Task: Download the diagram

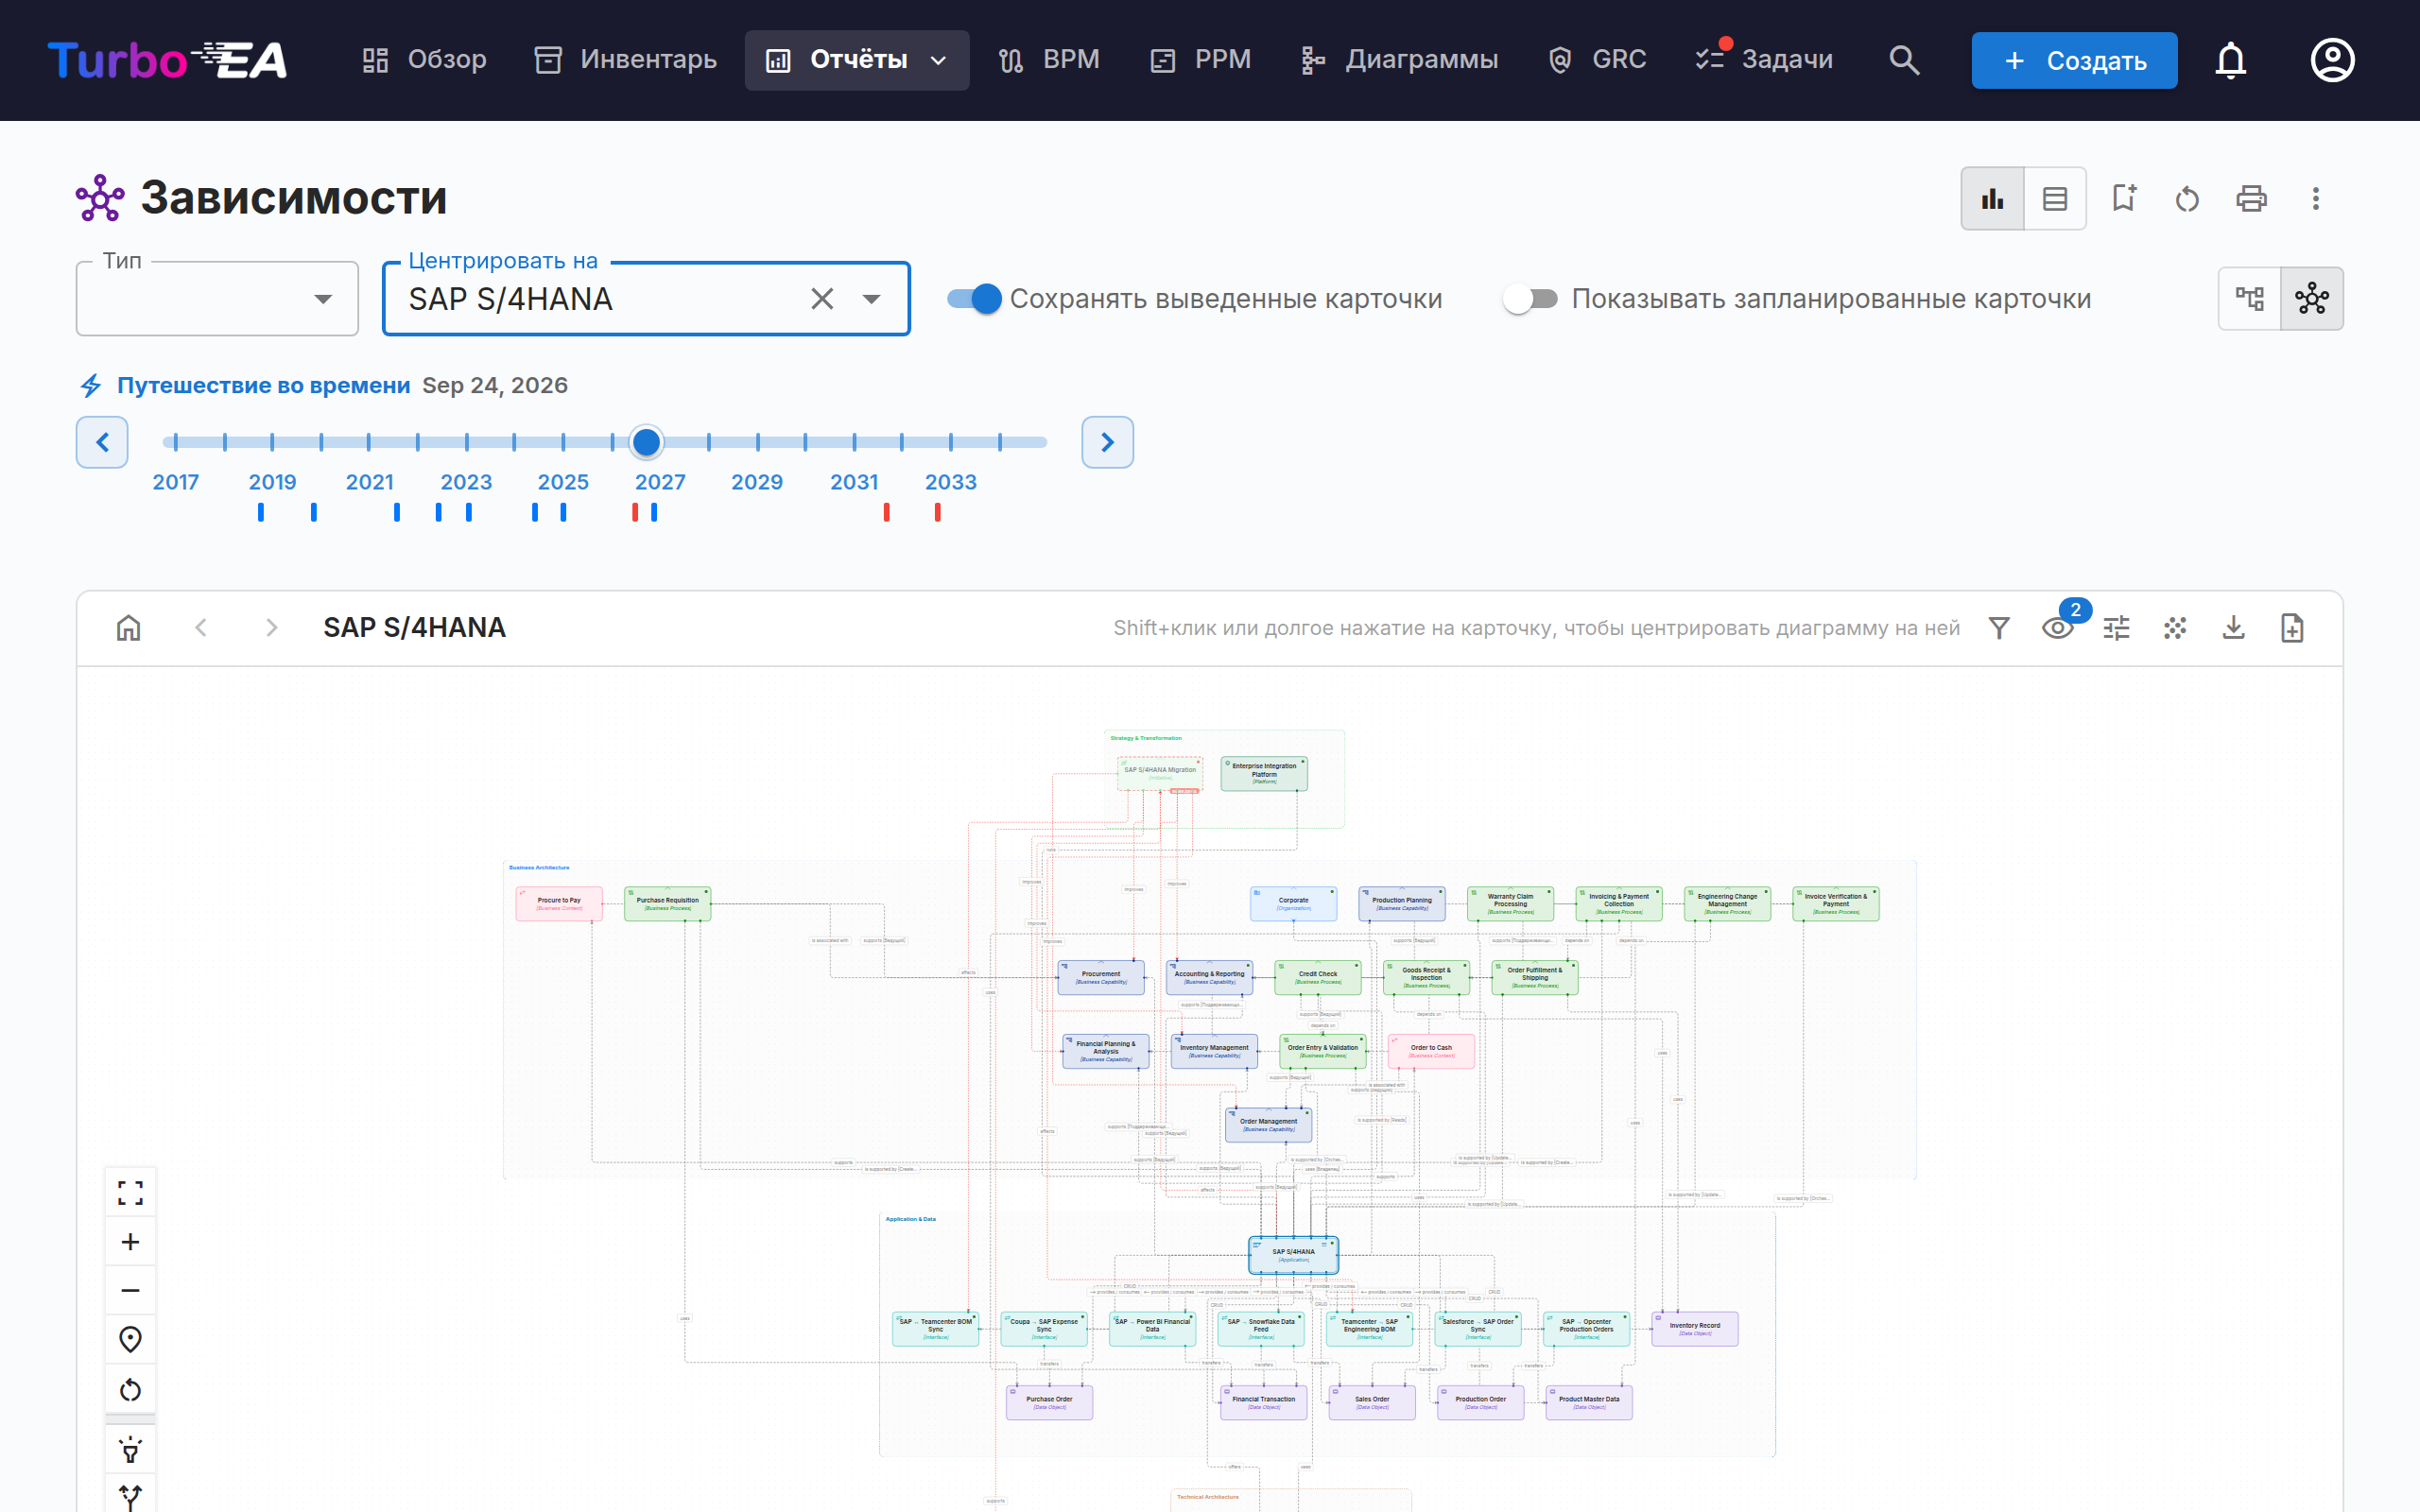Action: pos(2233,628)
